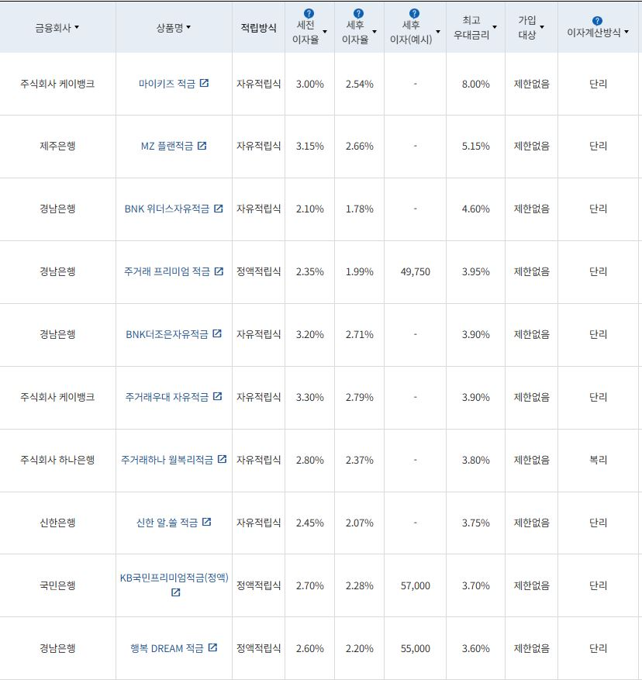Open external link icon for 주거래 프리미엄 적금

pos(219,271)
